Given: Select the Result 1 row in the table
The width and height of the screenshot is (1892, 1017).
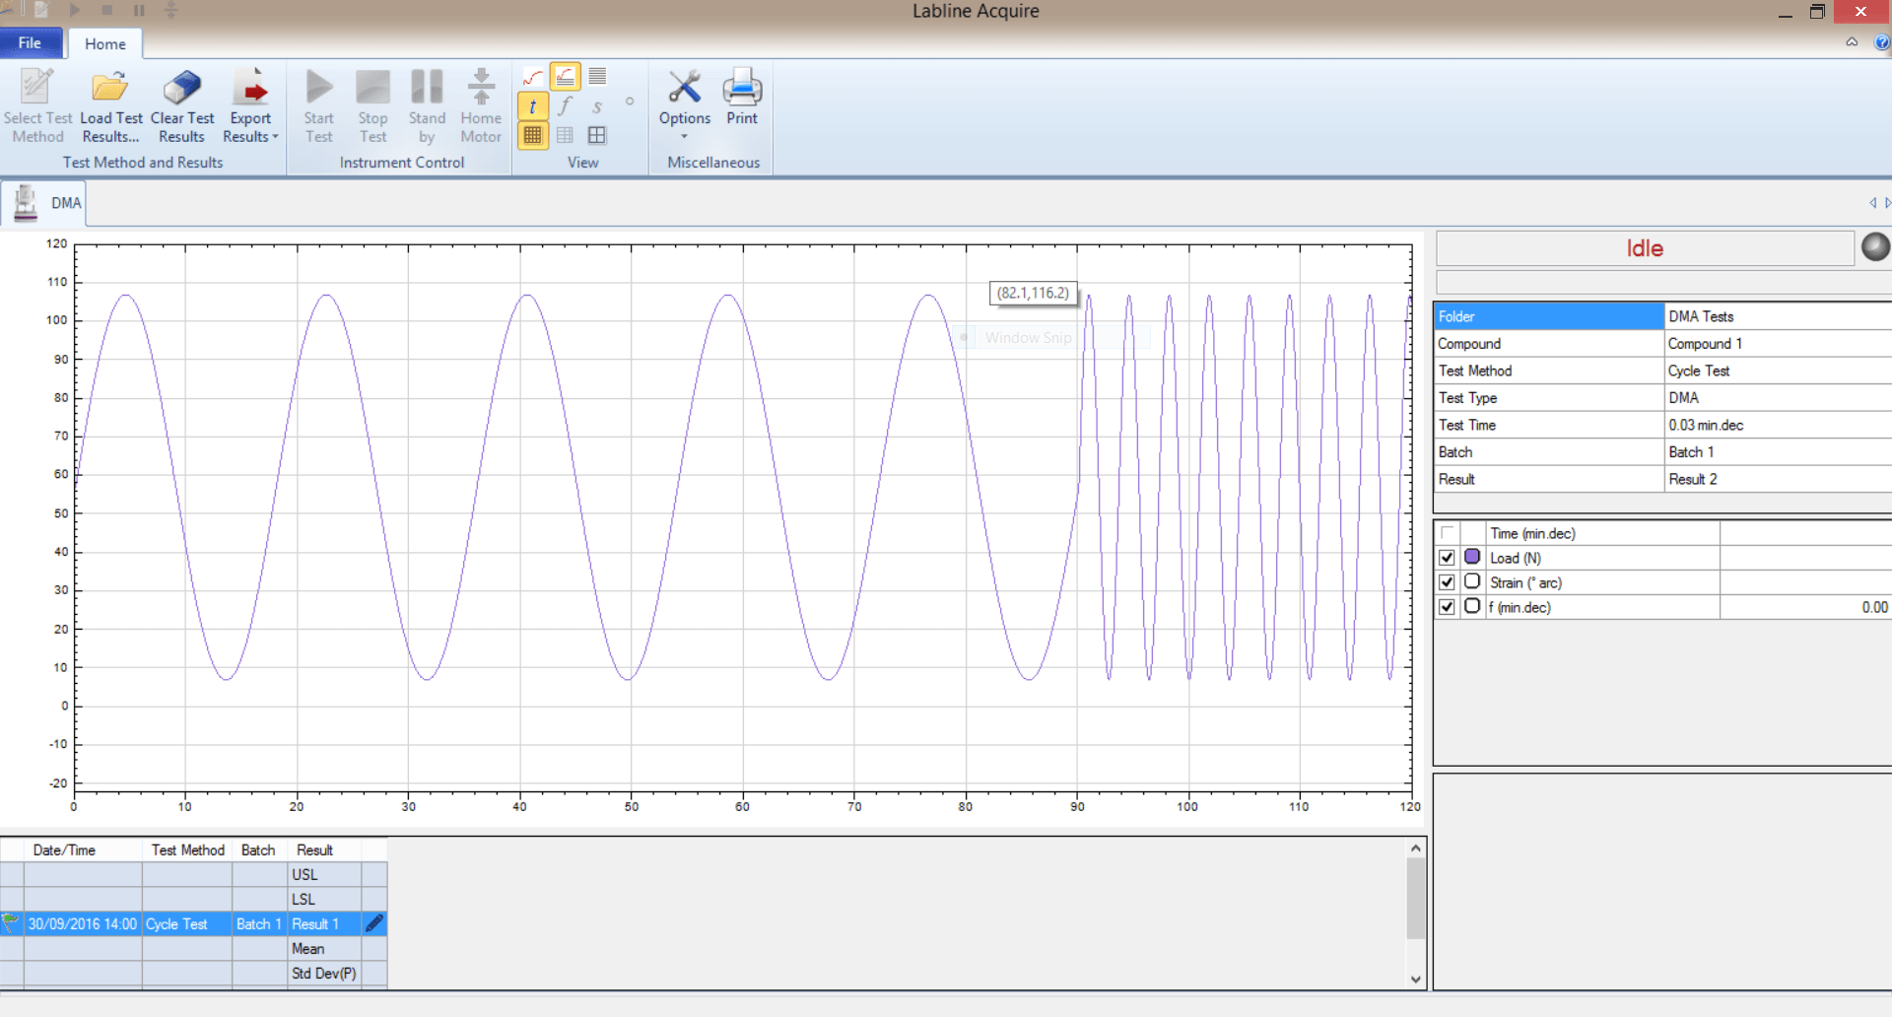Looking at the screenshot, I should click(316, 923).
